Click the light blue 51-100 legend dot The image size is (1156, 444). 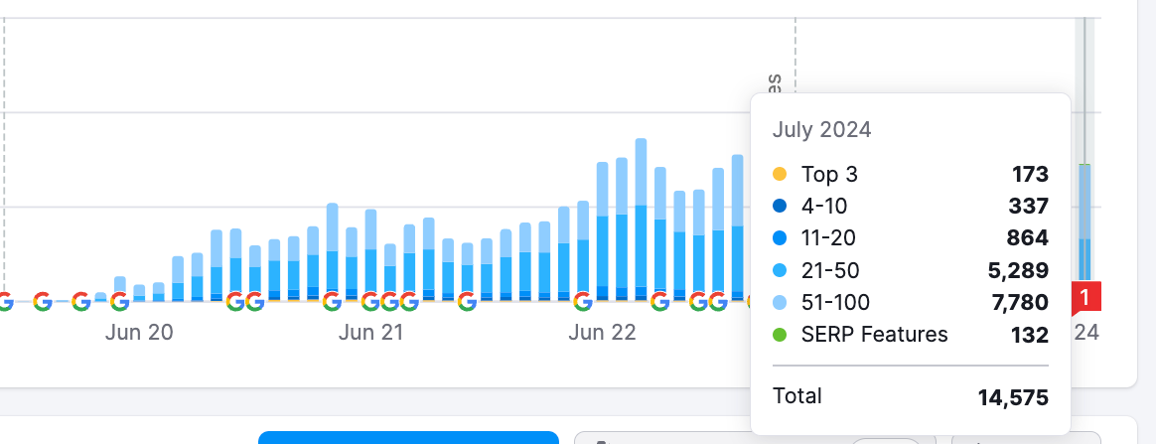780,303
